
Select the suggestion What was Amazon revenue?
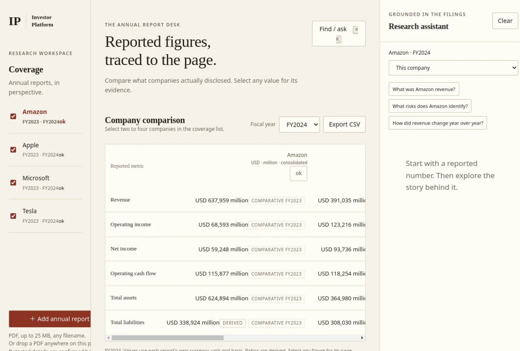424,89
